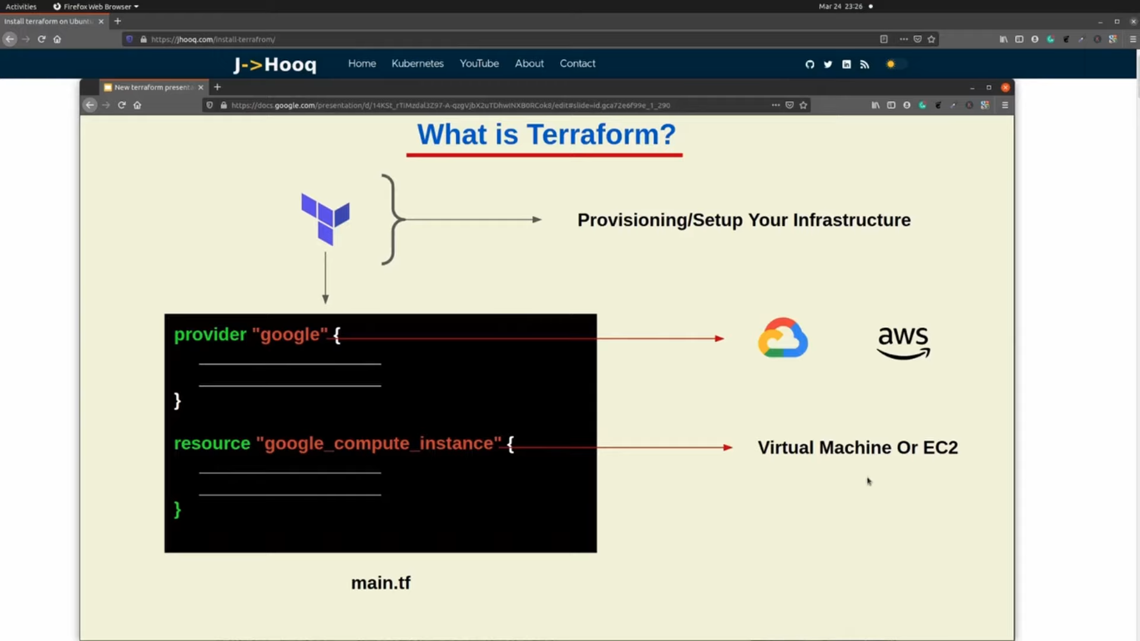This screenshot has height=641, width=1140.
Task: Toggle reader view in jhooq.com address bar
Action: pos(884,39)
